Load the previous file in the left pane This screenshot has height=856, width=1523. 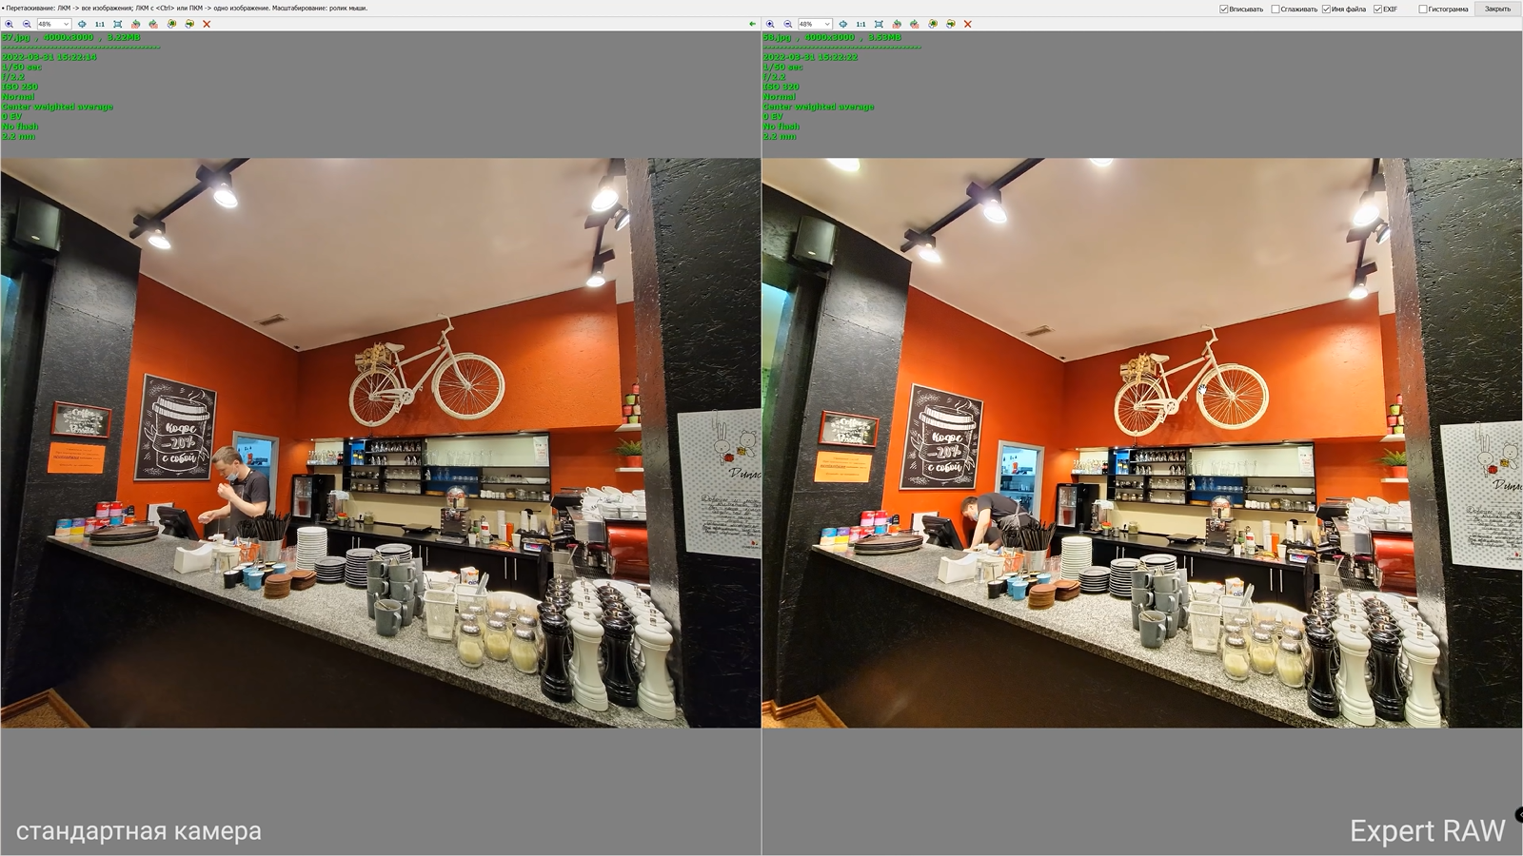point(171,24)
